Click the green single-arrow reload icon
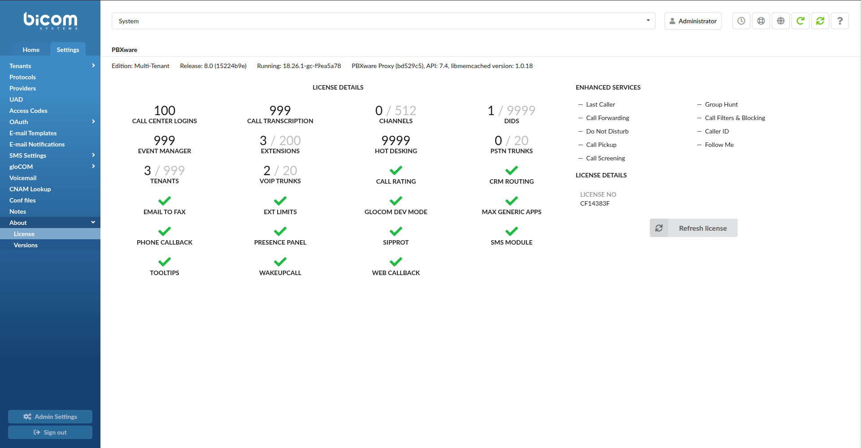 (x=800, y=21)
